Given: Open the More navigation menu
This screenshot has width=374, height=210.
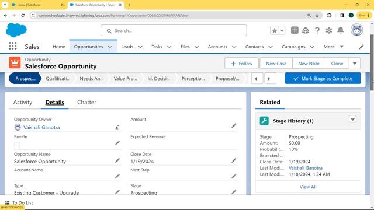Looking at the screenshot, I should click(x=334, y=47).
